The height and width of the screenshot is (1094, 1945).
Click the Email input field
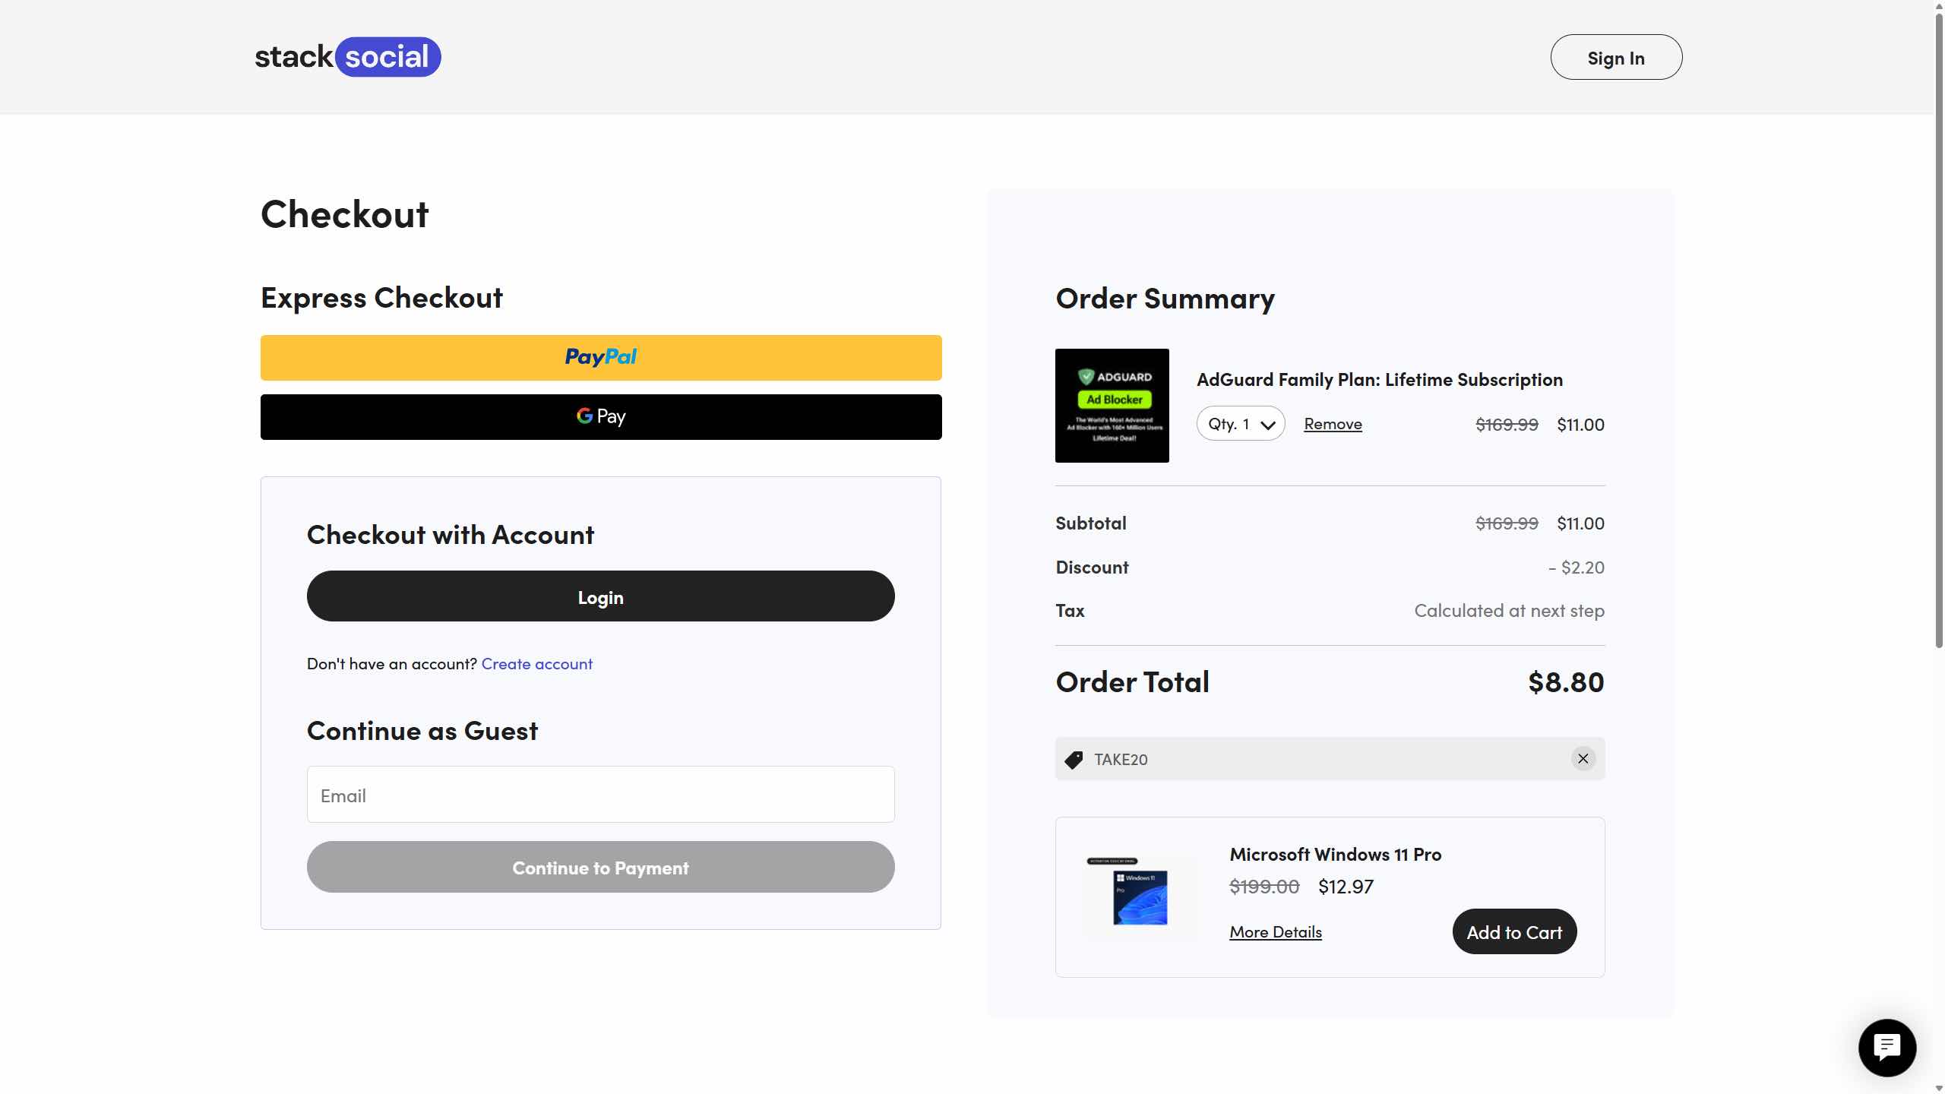600,795
